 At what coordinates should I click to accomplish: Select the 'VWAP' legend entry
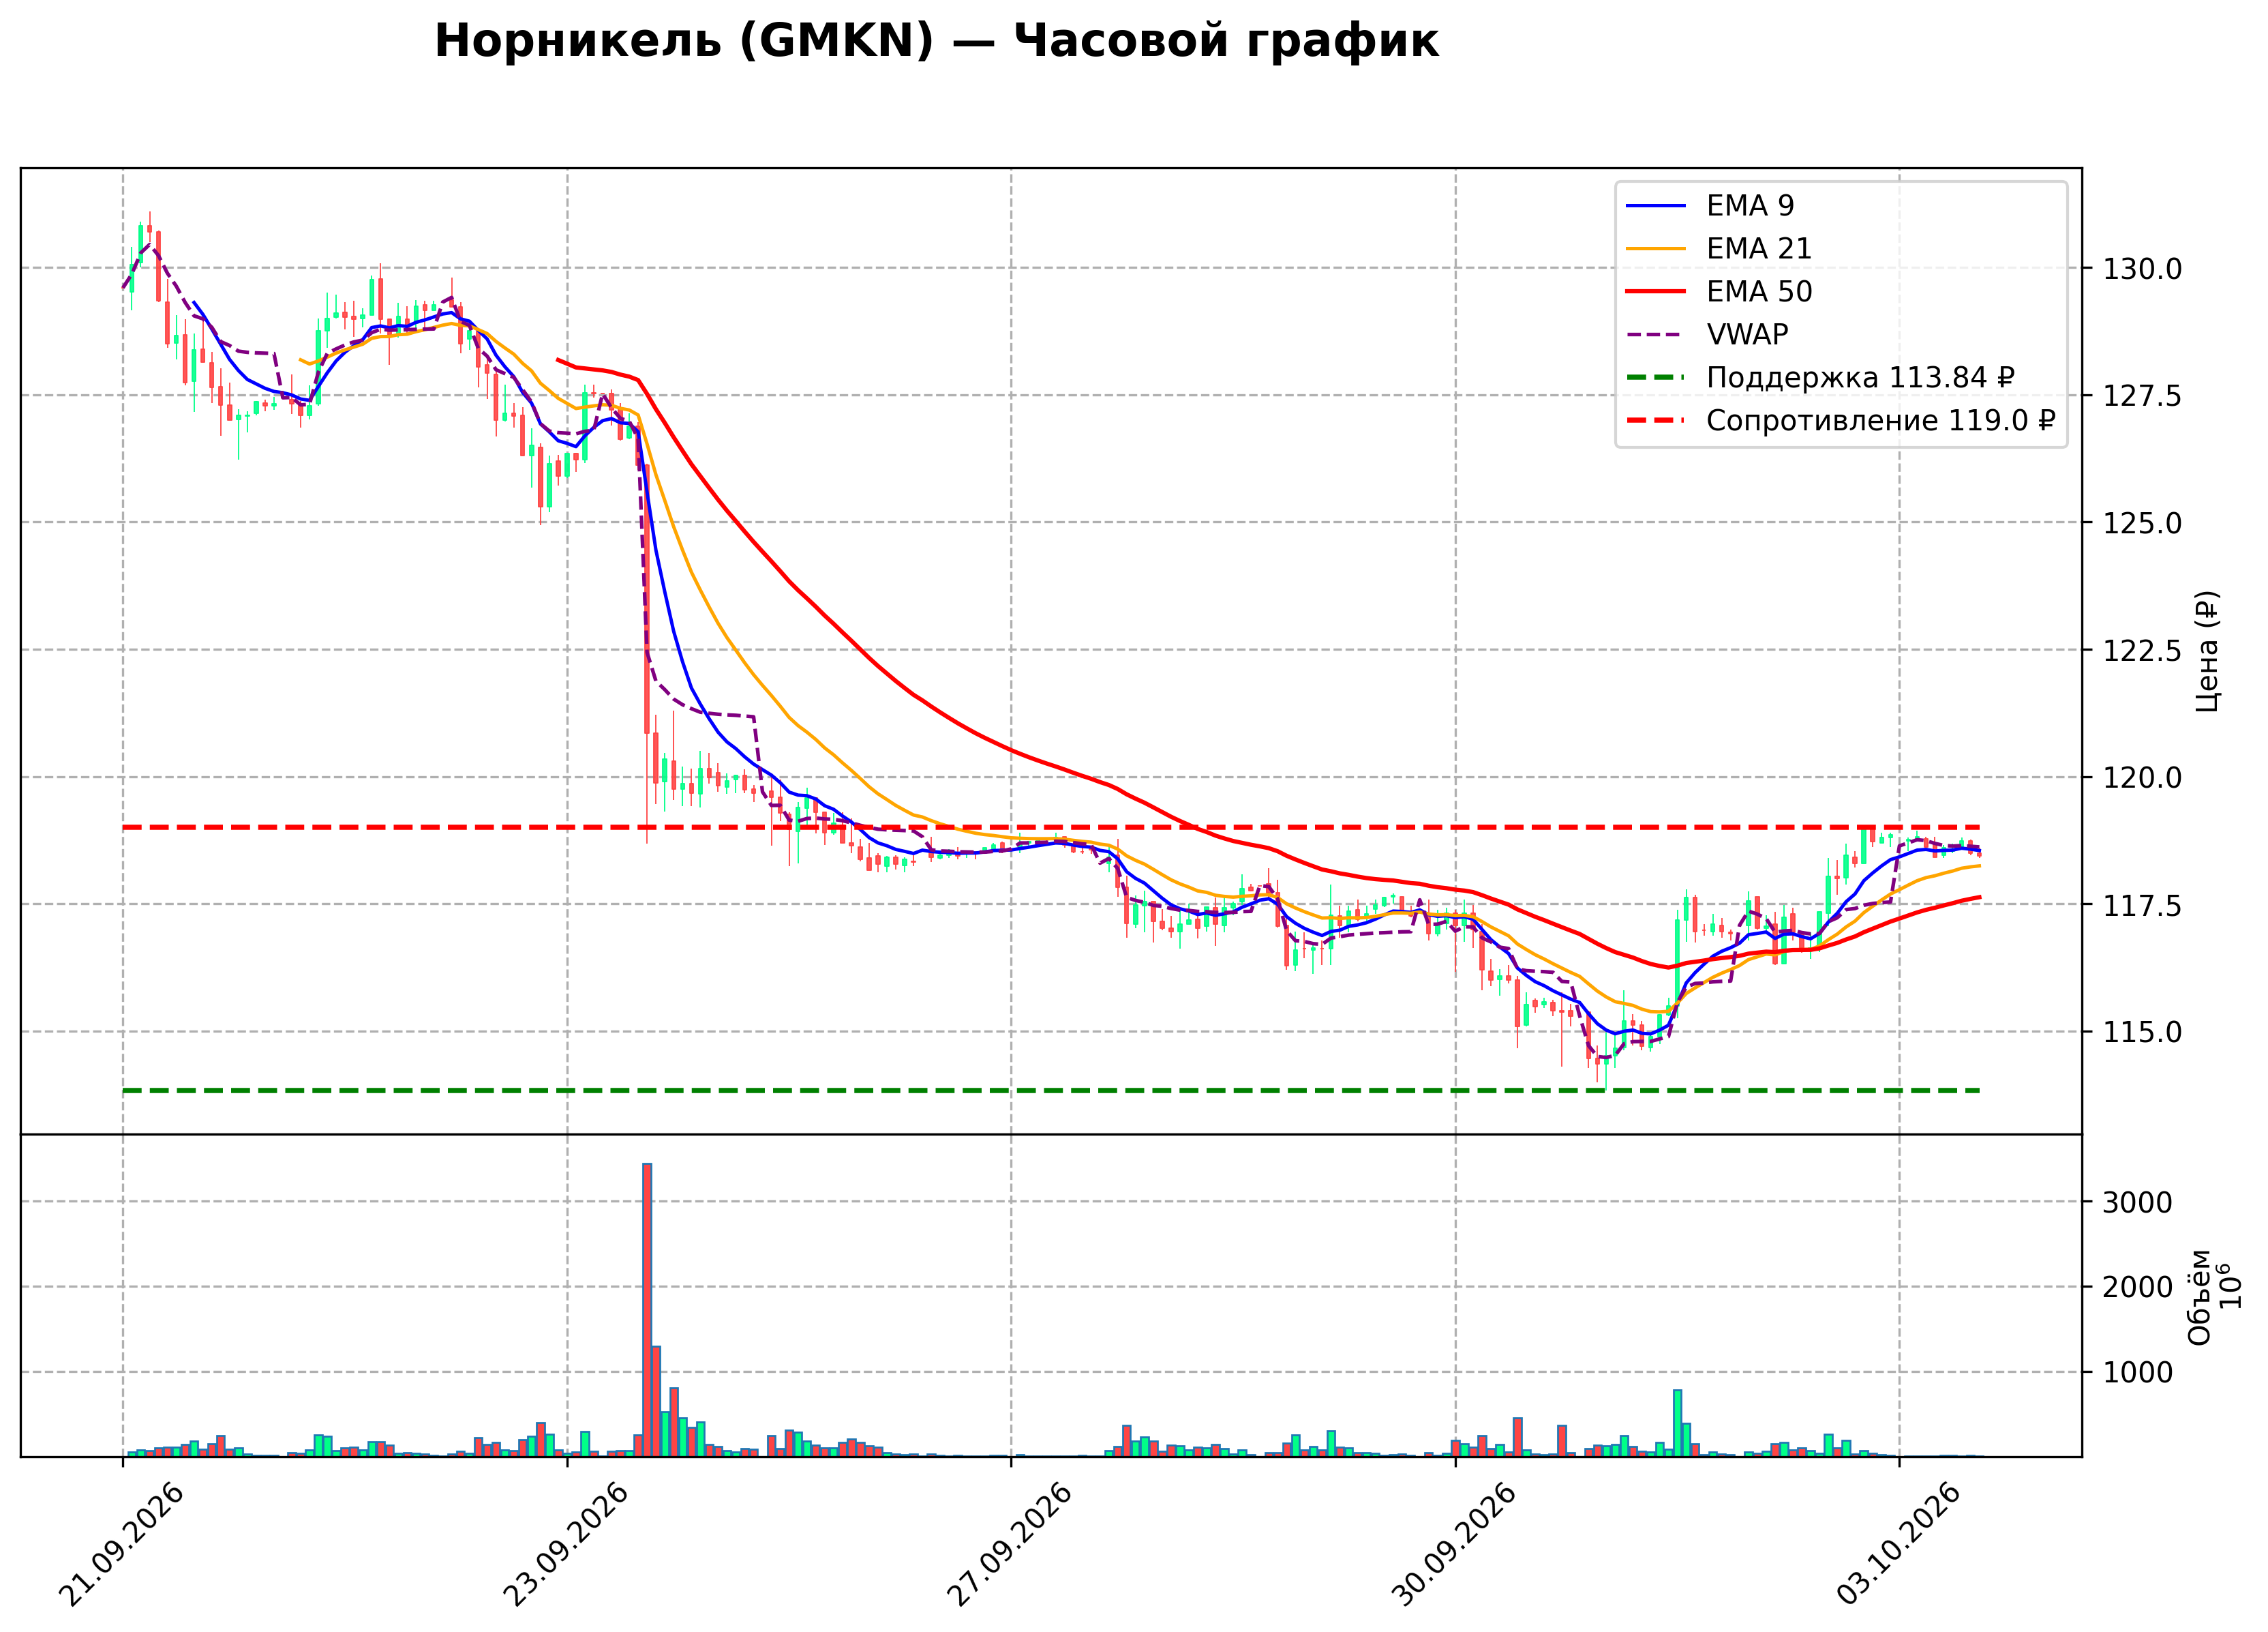(x=1707, y=336)
